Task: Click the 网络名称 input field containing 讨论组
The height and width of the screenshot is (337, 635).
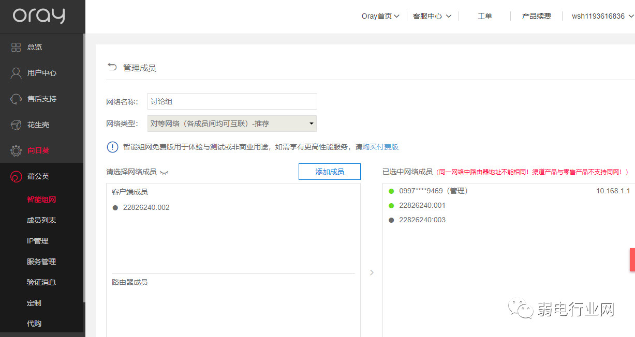Action: (x=231, y=101)
